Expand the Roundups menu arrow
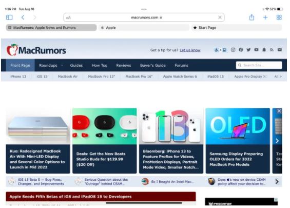Viewport: 290px width, 208px height. point(62,65)
